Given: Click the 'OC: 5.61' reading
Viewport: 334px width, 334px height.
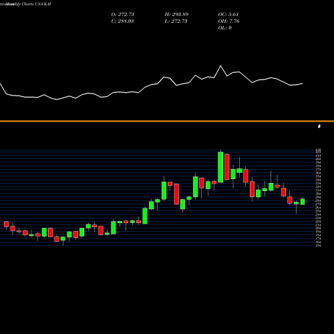Looking at the screenshot, I should click(x=228, y=14).
